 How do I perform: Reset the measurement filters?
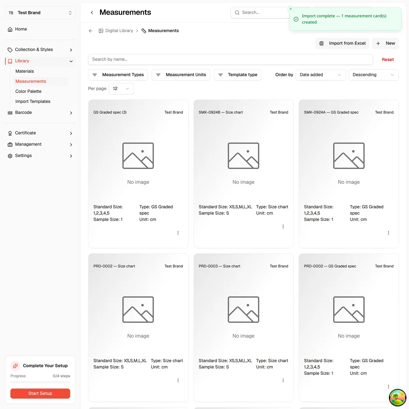point(388,60)
